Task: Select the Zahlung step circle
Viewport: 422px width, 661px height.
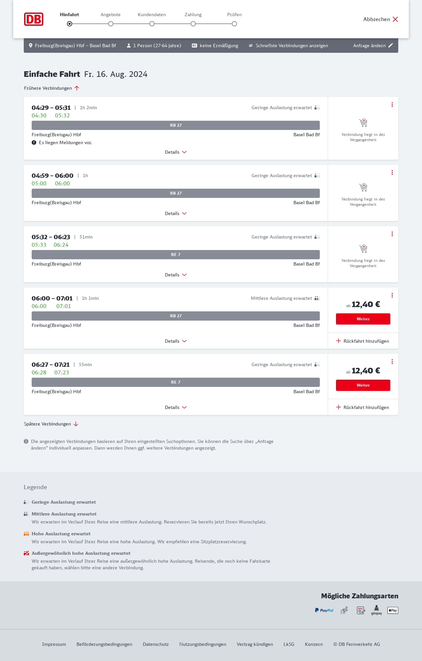Action: click(193, 24)
